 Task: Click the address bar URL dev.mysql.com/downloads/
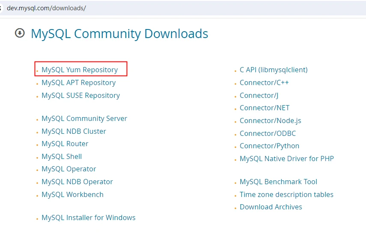click(x=47, y=8)
